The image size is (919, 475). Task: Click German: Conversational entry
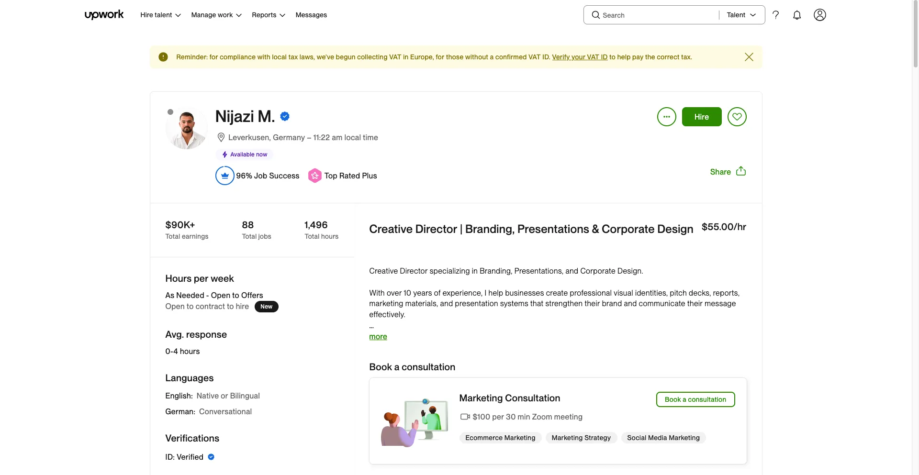[208, 411]
